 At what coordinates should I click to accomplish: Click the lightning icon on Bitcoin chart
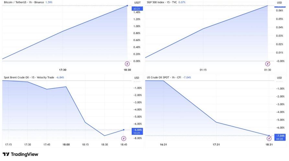pos(127,64)
